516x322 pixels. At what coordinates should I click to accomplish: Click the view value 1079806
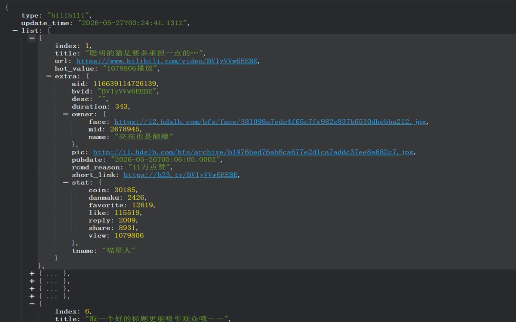tap(129, 236)
